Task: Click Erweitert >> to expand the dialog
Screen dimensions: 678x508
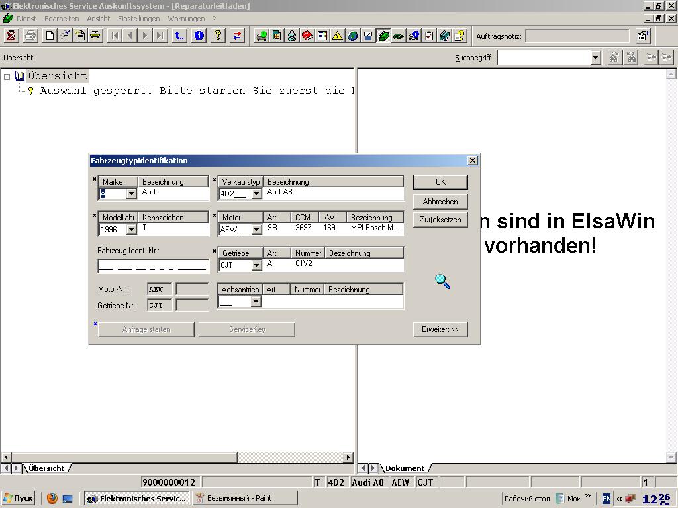Action: pos(440,329)
